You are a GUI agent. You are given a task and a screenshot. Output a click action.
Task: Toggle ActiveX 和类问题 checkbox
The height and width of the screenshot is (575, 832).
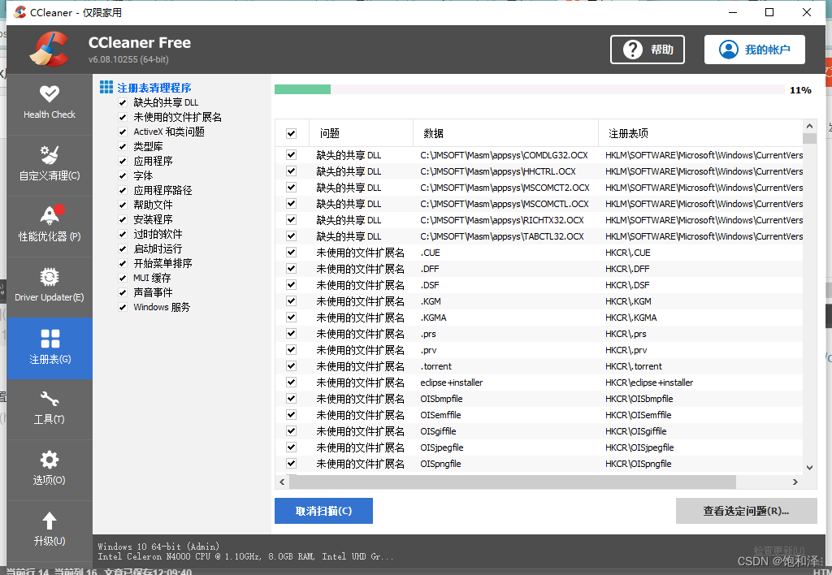[123, 132]
